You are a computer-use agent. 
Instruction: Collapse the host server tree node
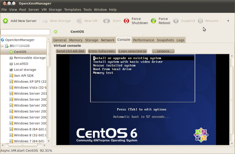tap(2, 46)
